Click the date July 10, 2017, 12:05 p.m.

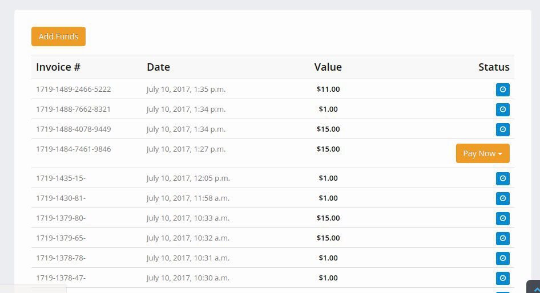click(188, 178)
